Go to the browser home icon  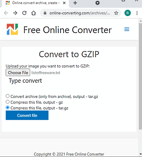tap(33, 13)
